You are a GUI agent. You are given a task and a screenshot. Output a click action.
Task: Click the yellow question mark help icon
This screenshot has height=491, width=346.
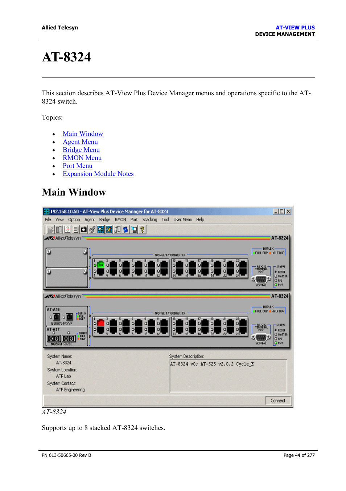[x=143, y=230]
